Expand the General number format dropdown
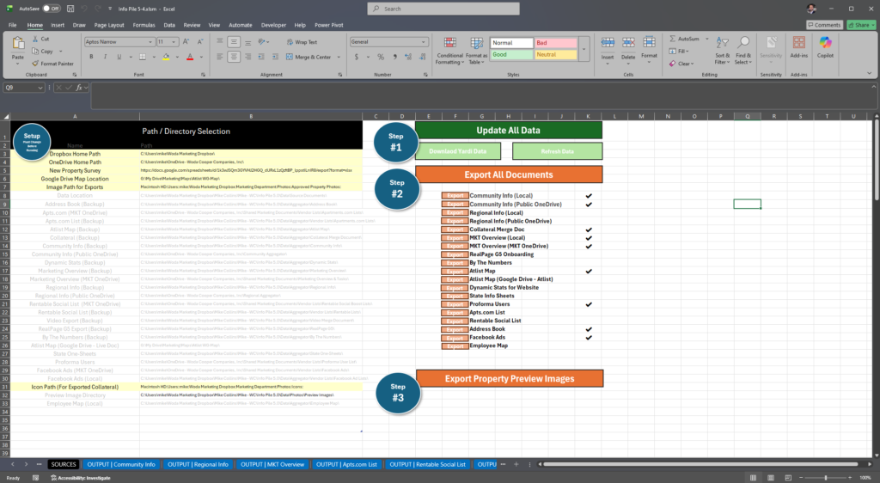The width and height of the screenshot is (880, 483). click(x=423, y=41)
